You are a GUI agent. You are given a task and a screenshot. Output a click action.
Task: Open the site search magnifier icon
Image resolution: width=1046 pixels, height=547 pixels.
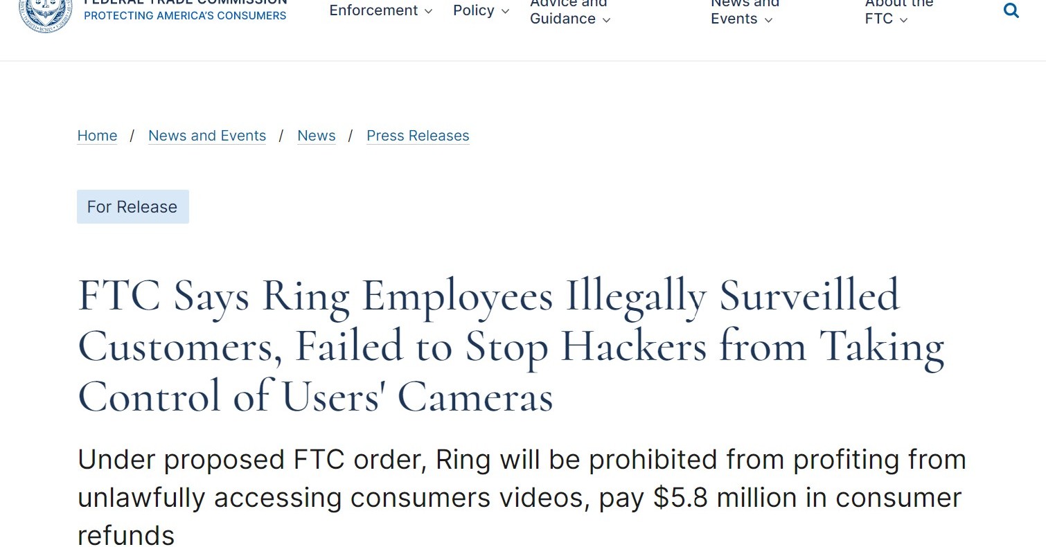(1011, 10)
